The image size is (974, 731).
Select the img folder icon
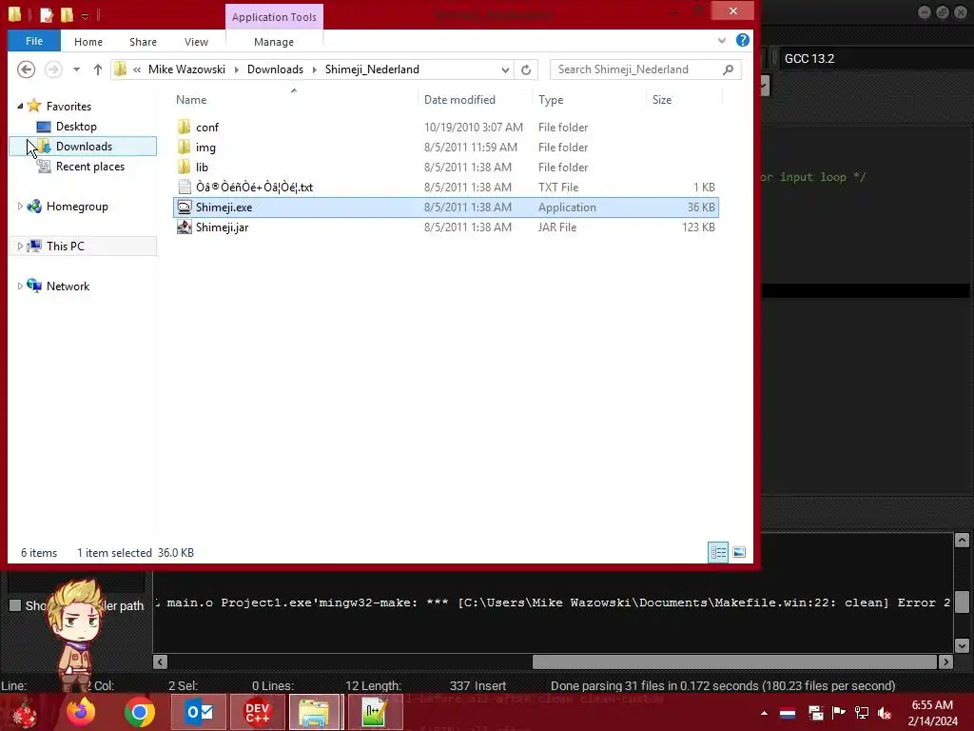pyautogui.click(x=184, y=148)
